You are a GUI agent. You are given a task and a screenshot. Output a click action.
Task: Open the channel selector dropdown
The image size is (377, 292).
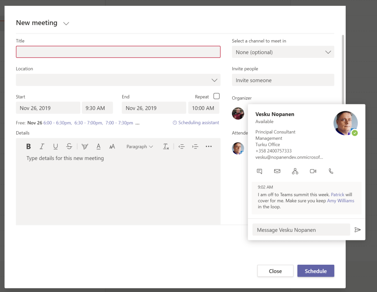pos(328,52)
